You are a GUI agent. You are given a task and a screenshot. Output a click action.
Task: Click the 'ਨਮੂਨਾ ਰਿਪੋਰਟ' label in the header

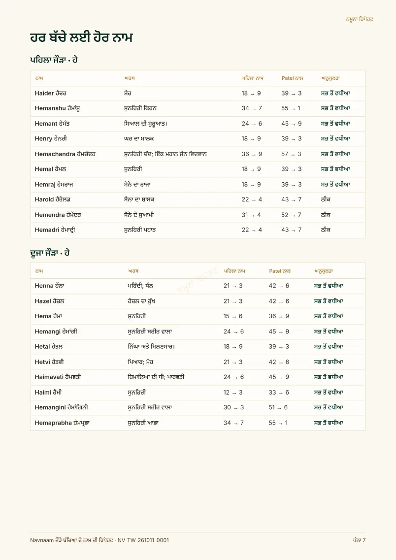coord(360,19)
